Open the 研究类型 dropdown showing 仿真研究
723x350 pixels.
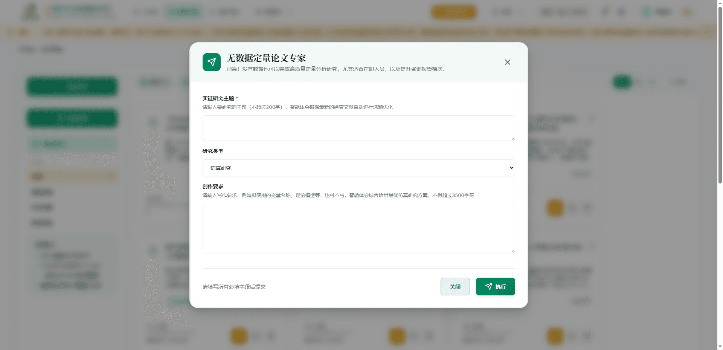[x=358, y=168]
